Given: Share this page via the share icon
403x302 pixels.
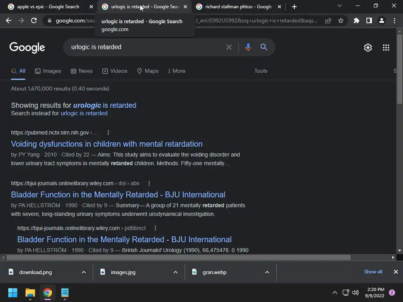Looking at the screenshot, I should (328, 20).
